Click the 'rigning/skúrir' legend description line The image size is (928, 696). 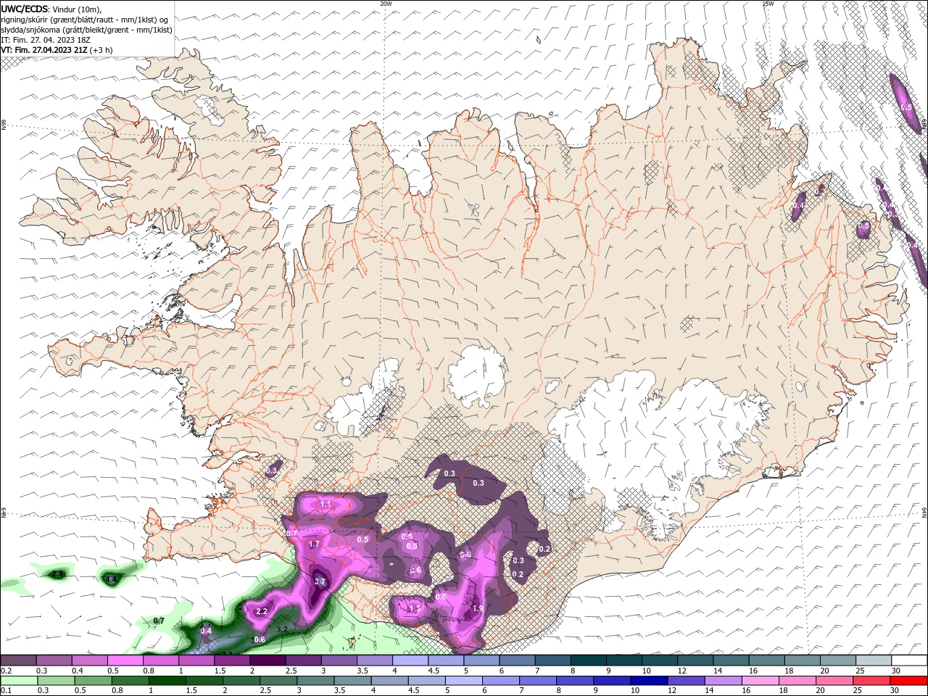[85, 20]
